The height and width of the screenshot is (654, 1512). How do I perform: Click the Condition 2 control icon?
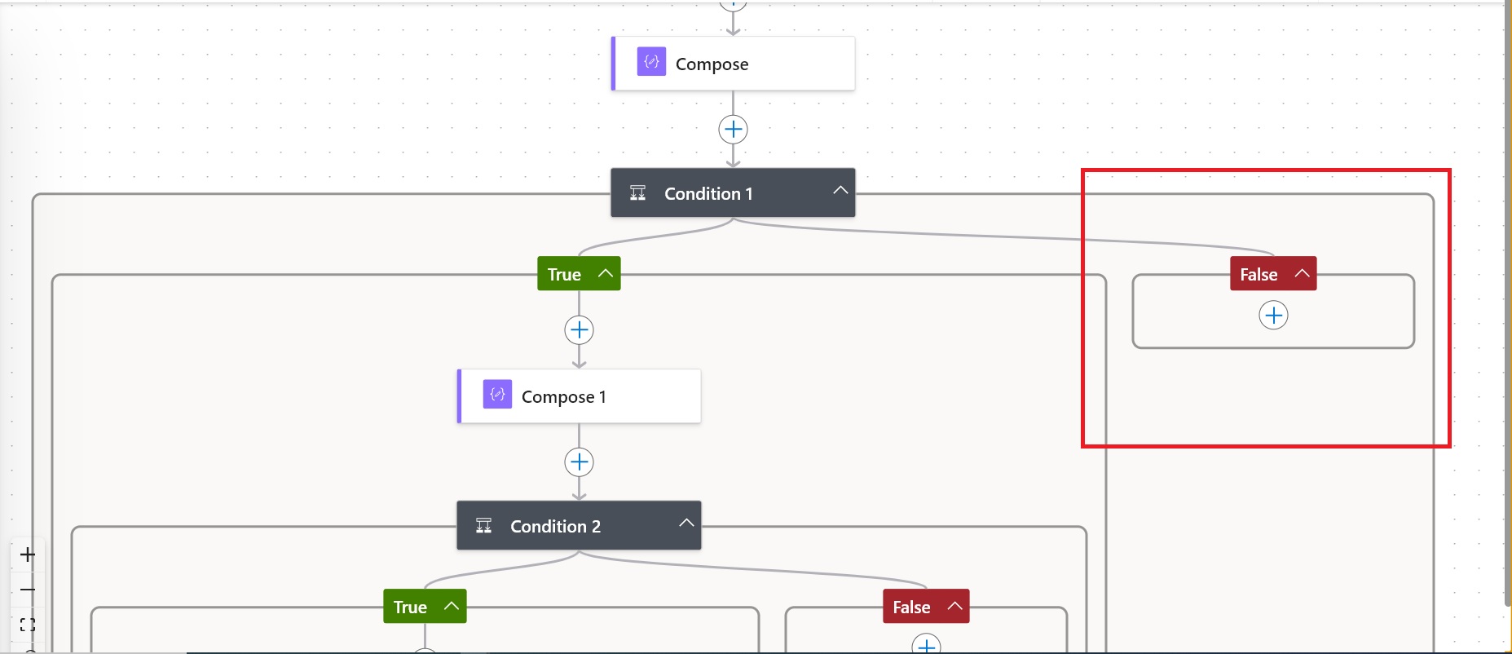pyautogui.click(x=483, y=526)
